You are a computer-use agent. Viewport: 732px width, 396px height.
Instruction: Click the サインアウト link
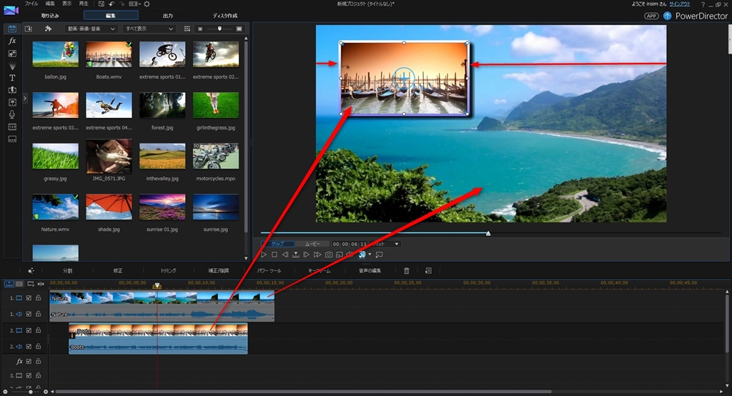(679, 4)
